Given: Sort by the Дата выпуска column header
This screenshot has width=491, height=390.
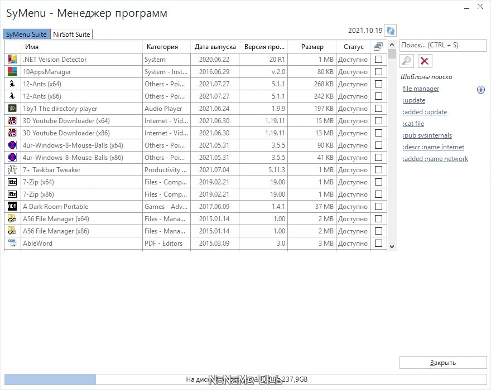Looking at the screenshot, I should pyautogui.click(x=215, y=47).
